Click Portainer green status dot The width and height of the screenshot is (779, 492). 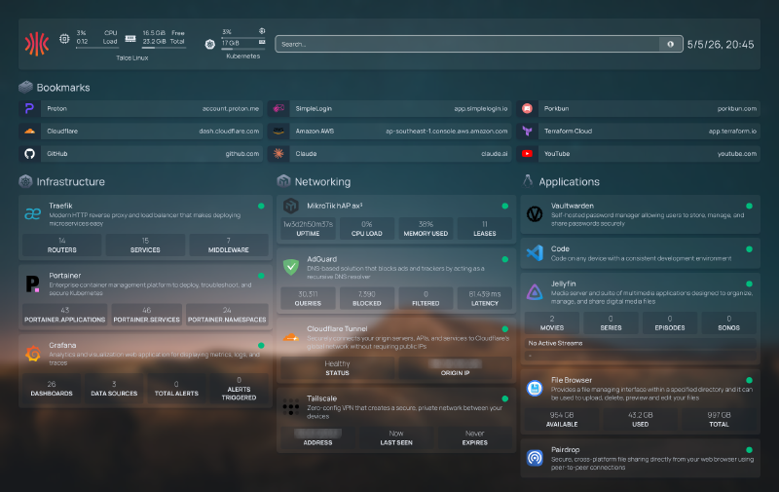(261, 276)
